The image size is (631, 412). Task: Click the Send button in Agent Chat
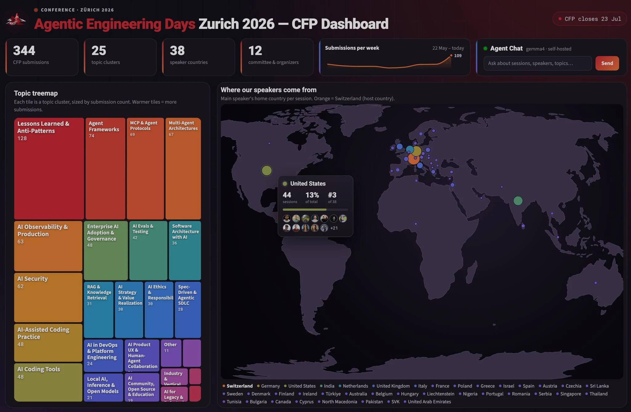point(607,63)
